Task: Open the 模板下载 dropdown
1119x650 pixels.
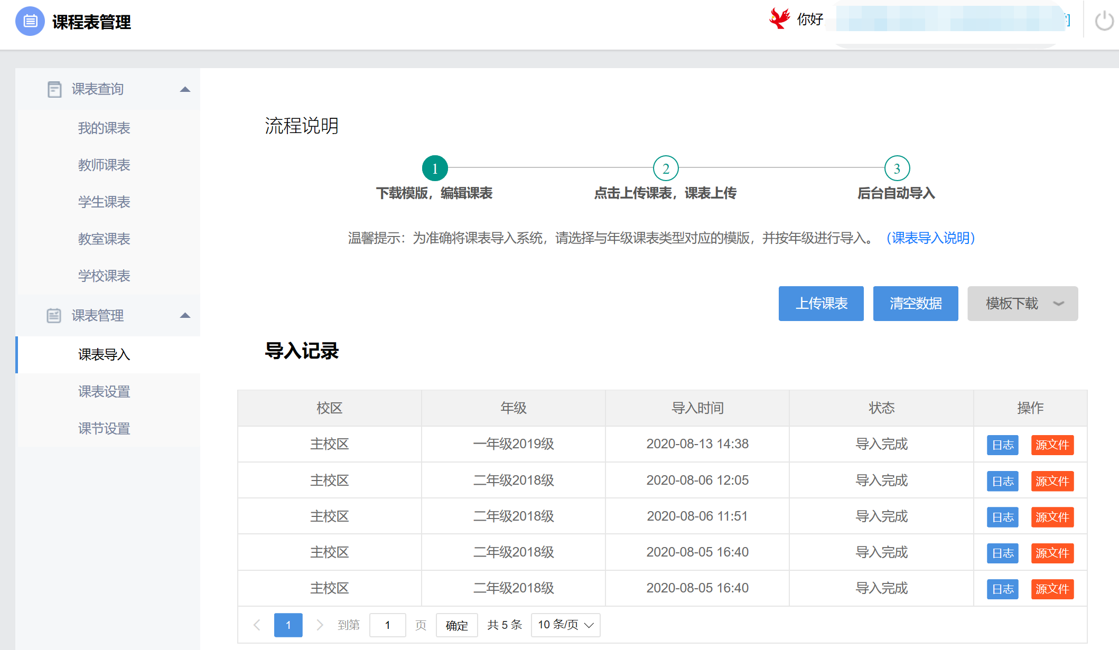Action: pyautogui.click(x=1022, y=304)
